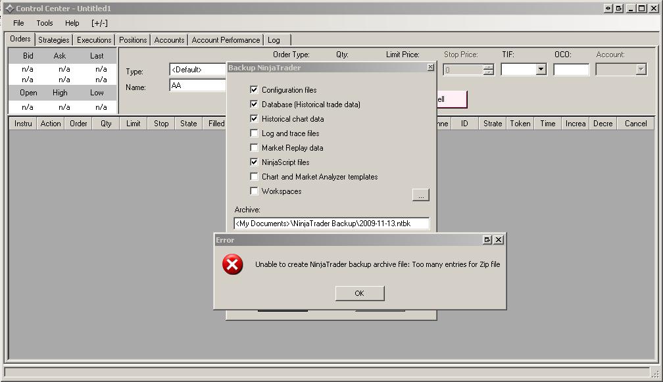The height and width of the screenshot is (382, 663).
Task: Click the Ask label in quote panel
Action: 60,56
